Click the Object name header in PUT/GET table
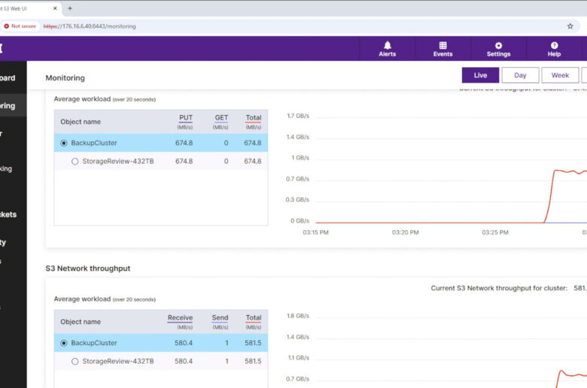Screen dimensions: 587x388 click(x=81, y=122)
